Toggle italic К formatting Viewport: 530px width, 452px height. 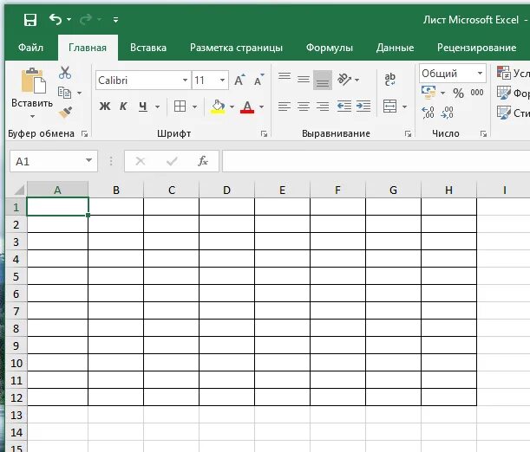[123, 107]
